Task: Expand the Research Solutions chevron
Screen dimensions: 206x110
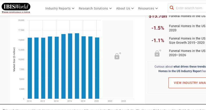Action: [111, 8]
